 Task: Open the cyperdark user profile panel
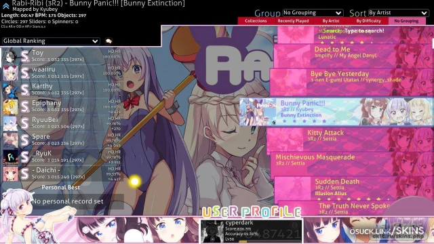tap(251, 231)
